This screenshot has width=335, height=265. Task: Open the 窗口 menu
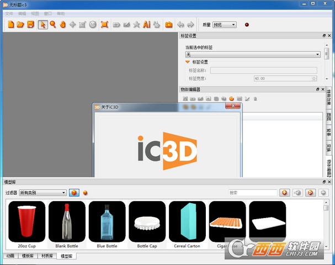(48, 14)
